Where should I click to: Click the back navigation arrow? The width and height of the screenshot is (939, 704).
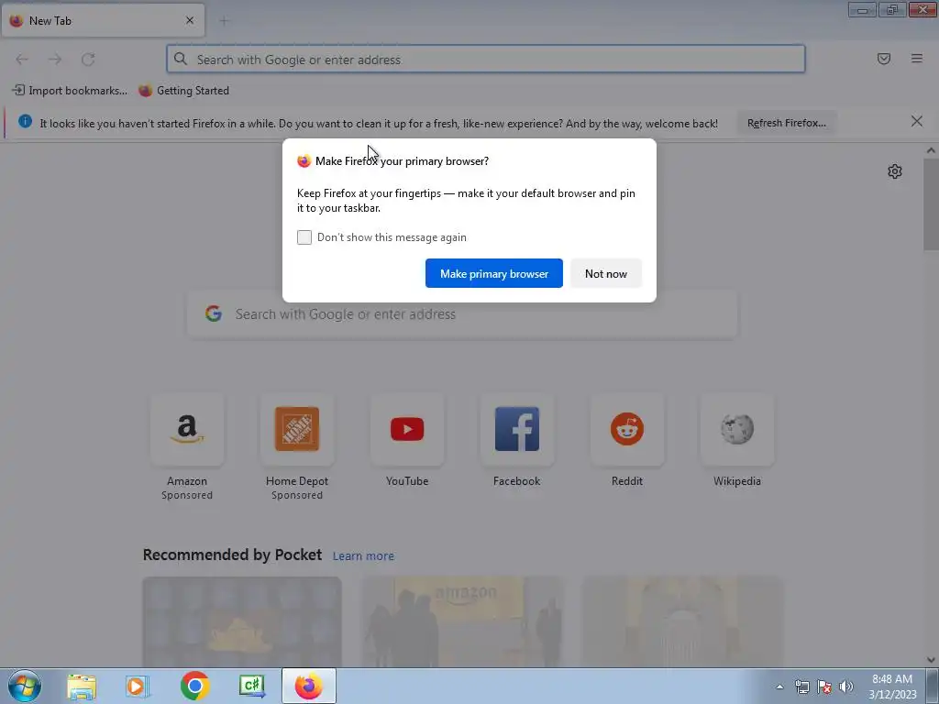[22, 60]
